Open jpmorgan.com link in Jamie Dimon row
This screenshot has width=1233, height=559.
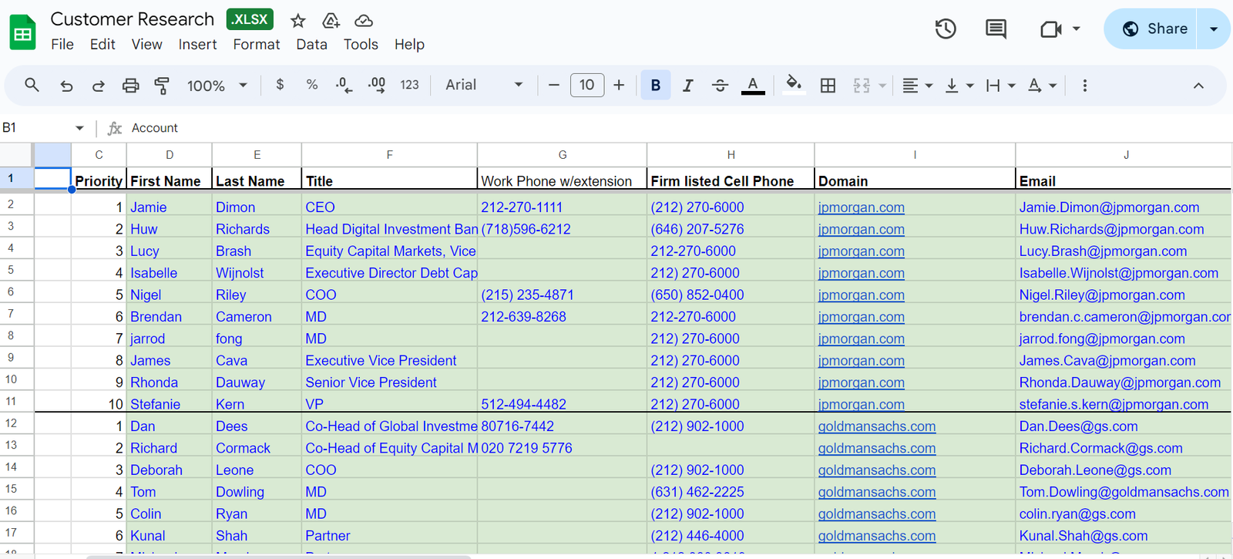coord(861,207)
